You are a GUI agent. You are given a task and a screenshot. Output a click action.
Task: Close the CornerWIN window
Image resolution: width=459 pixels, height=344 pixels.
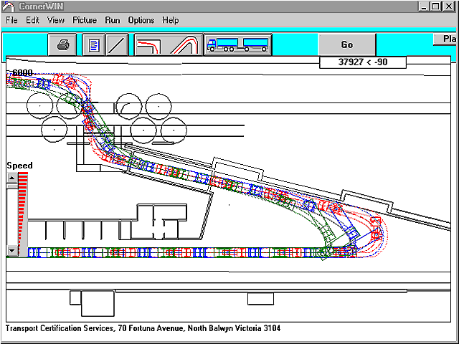pyautogui.click(x=448, y=6)
